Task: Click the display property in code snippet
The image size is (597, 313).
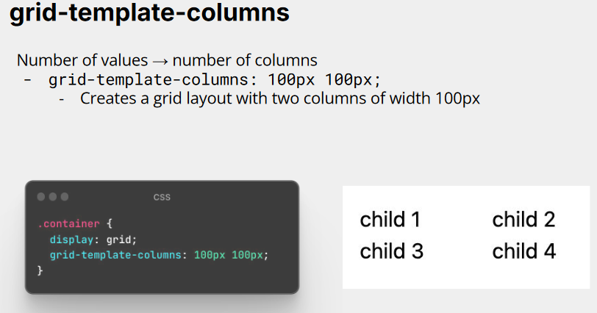Action: [x=71, y=240]
